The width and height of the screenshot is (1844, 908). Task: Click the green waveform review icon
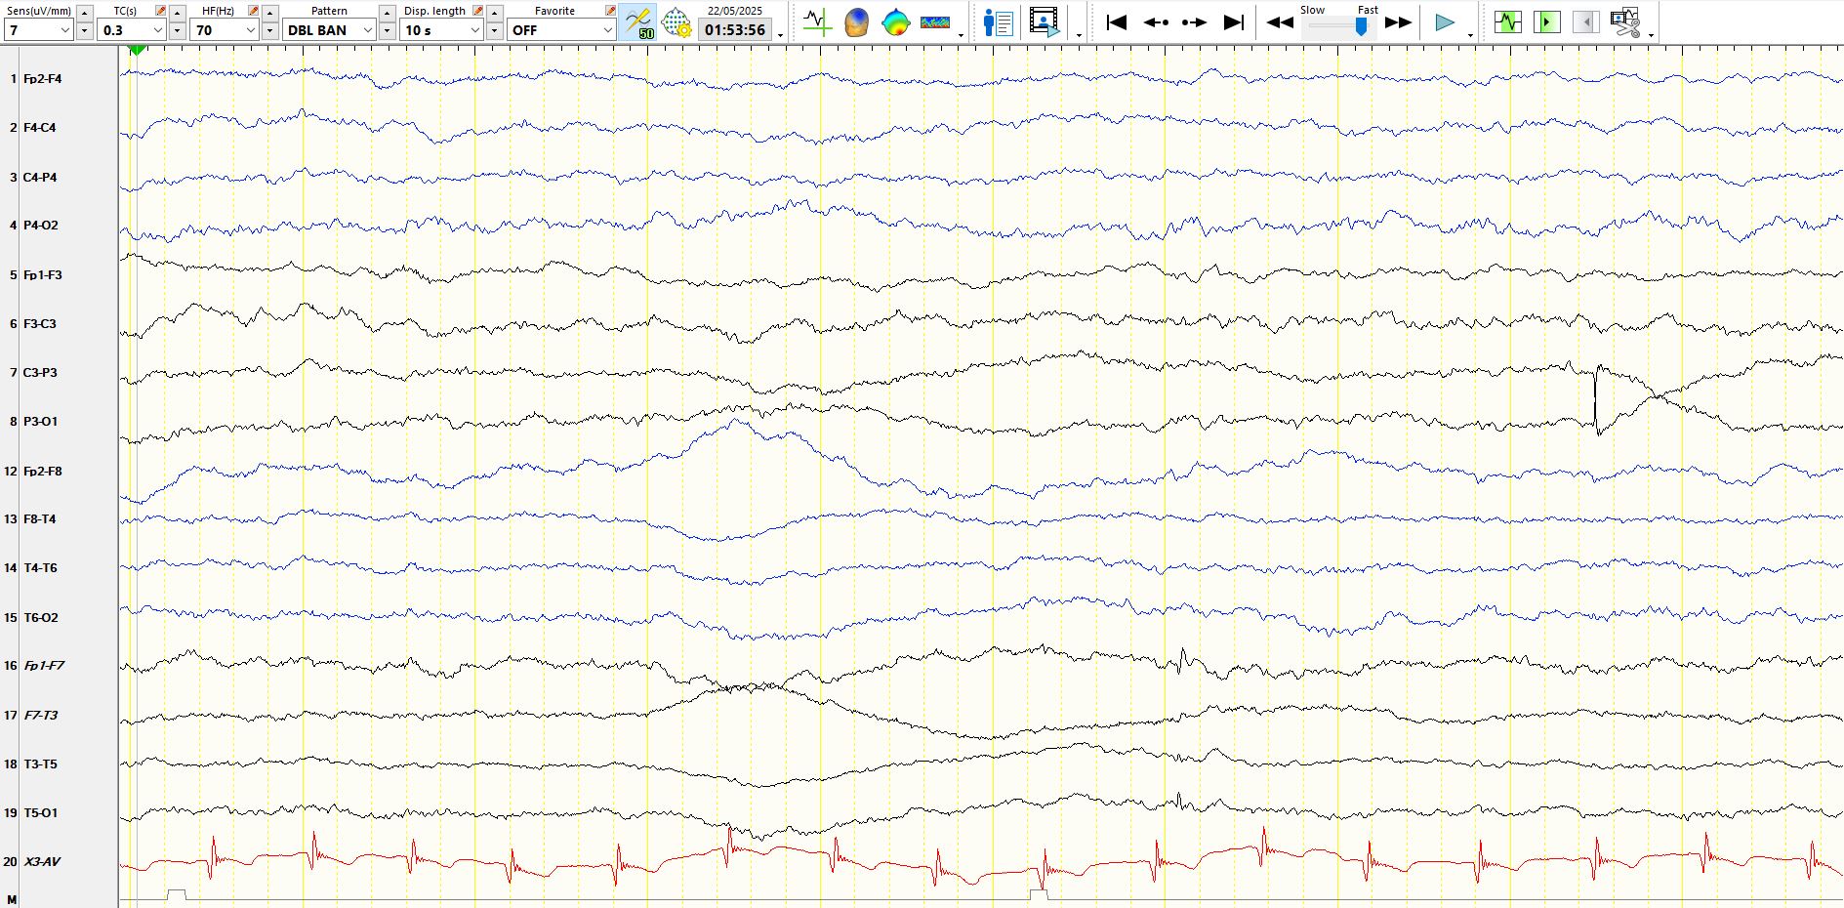(1508, 21)
